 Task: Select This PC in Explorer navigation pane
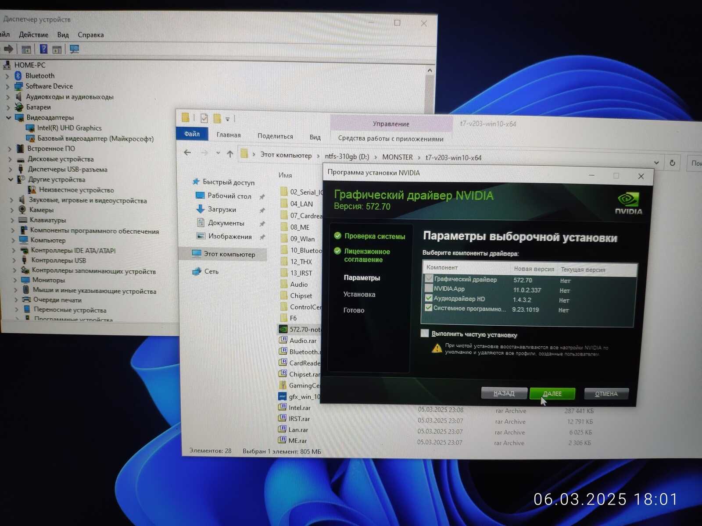[x=223, y=254]
